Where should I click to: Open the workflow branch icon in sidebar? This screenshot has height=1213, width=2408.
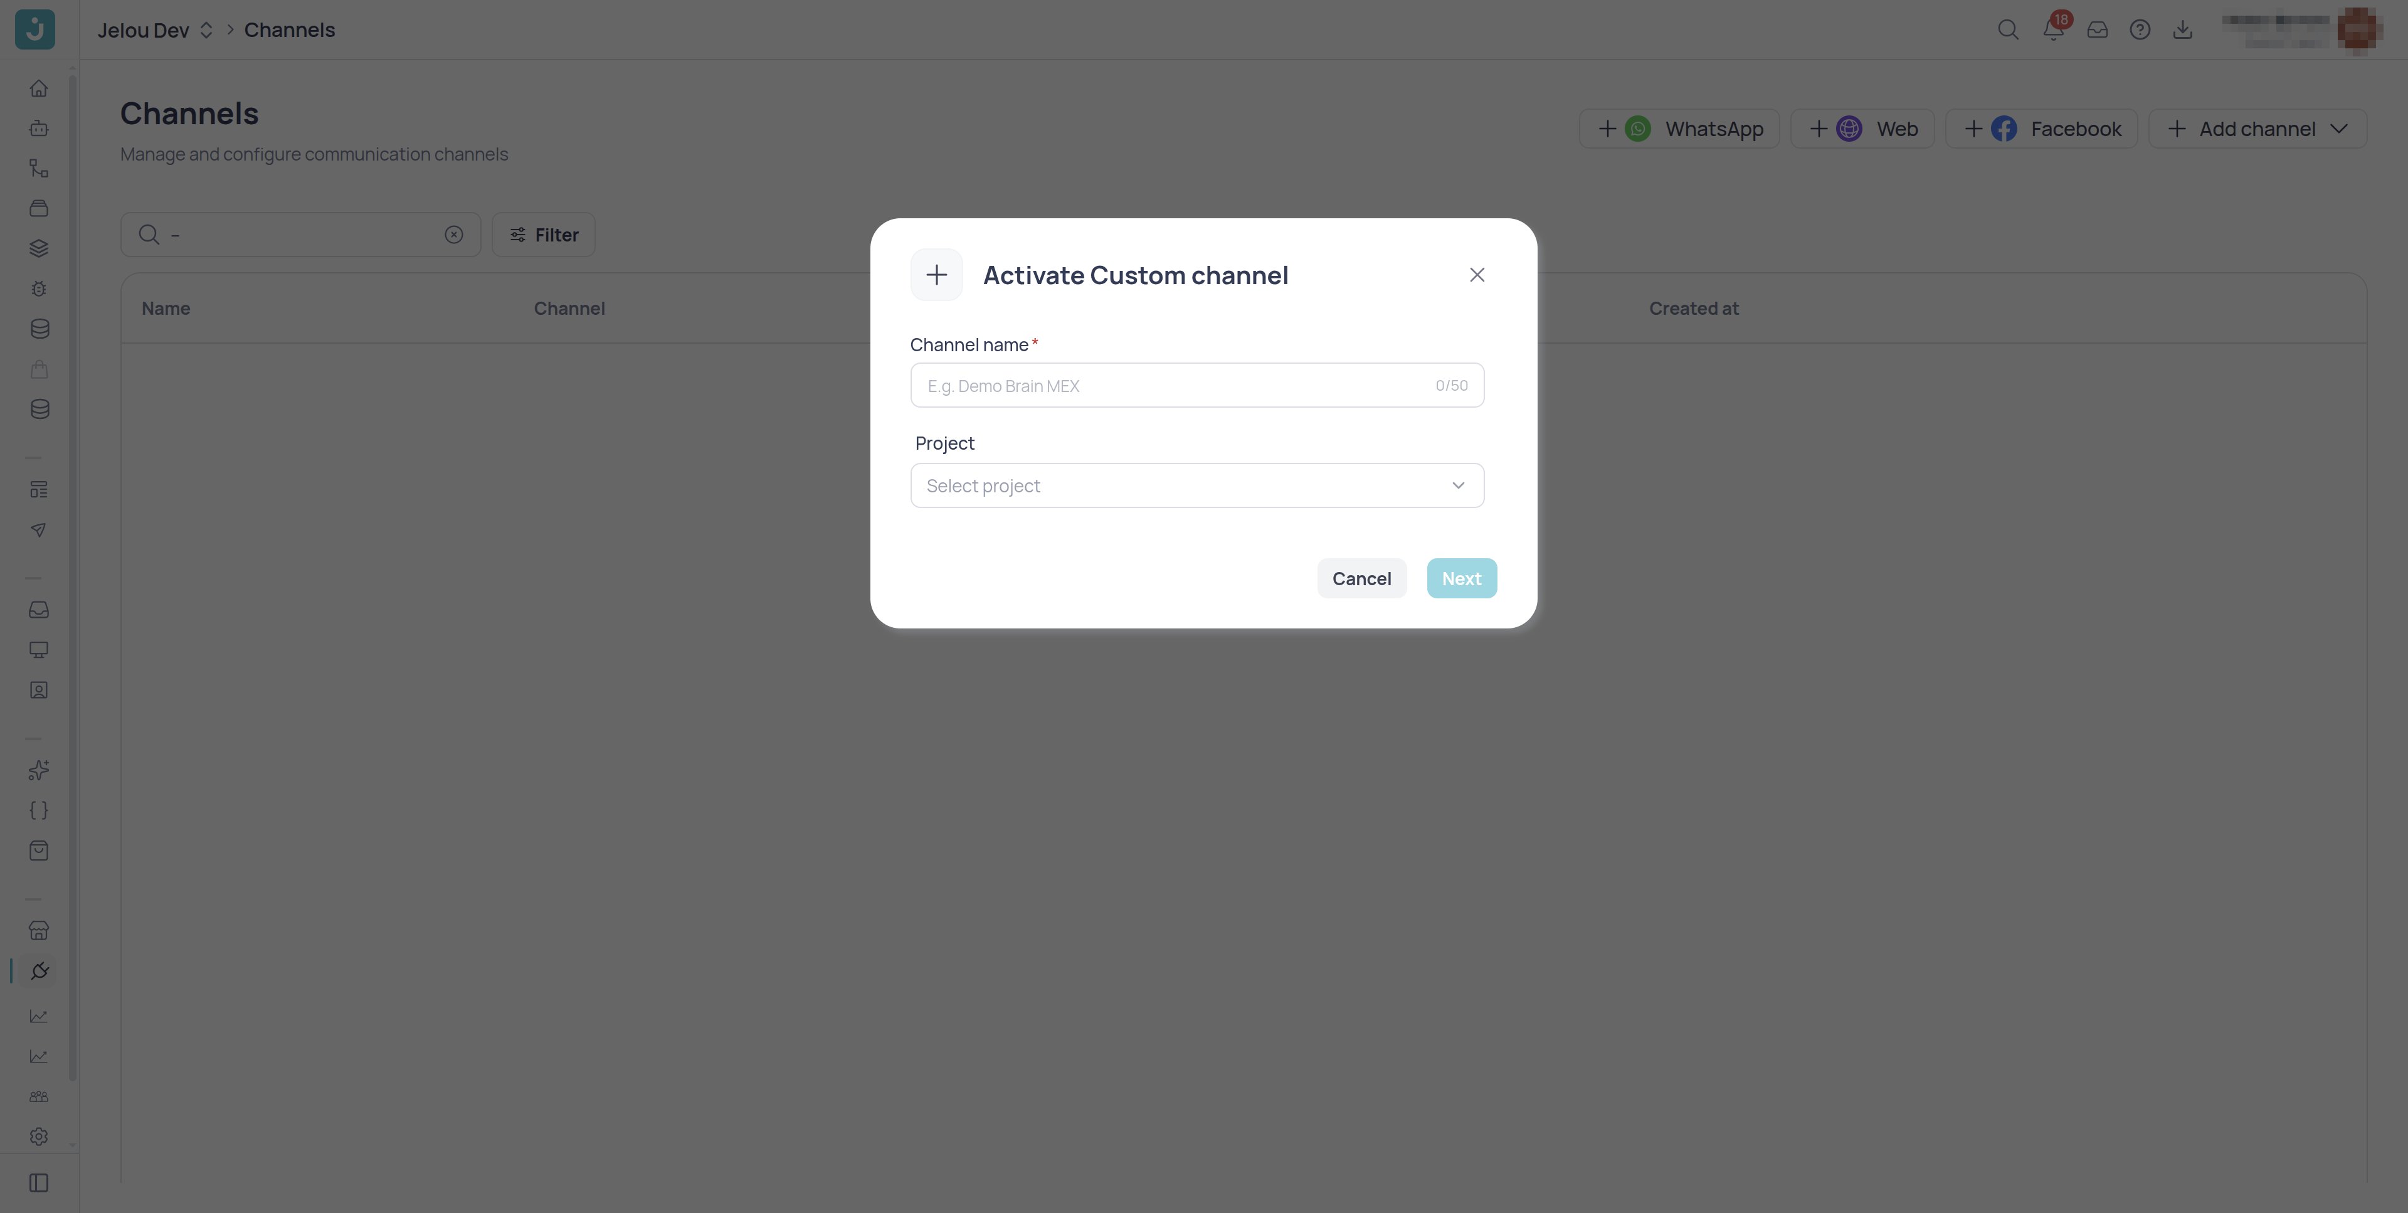(x=38, y=168)
